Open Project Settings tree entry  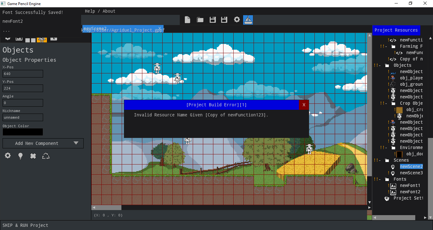(408, 198)
